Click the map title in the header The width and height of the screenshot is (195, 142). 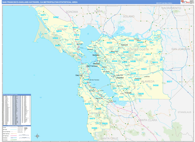click(40, 2)
